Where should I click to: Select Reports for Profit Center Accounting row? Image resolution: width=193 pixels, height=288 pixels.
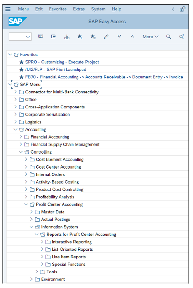click(97, 234)
